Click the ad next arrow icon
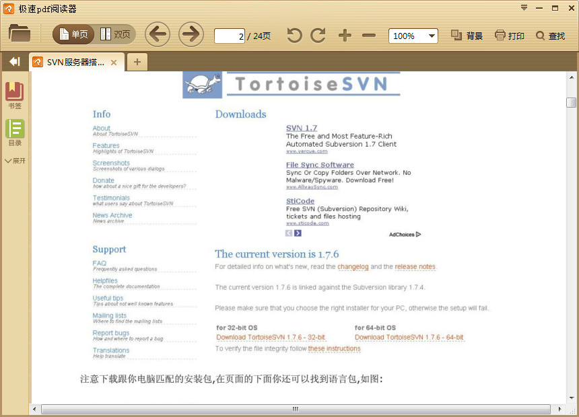The height and width of the screenshot is (417, 579). pyautogui.click(x=298, y=233)
